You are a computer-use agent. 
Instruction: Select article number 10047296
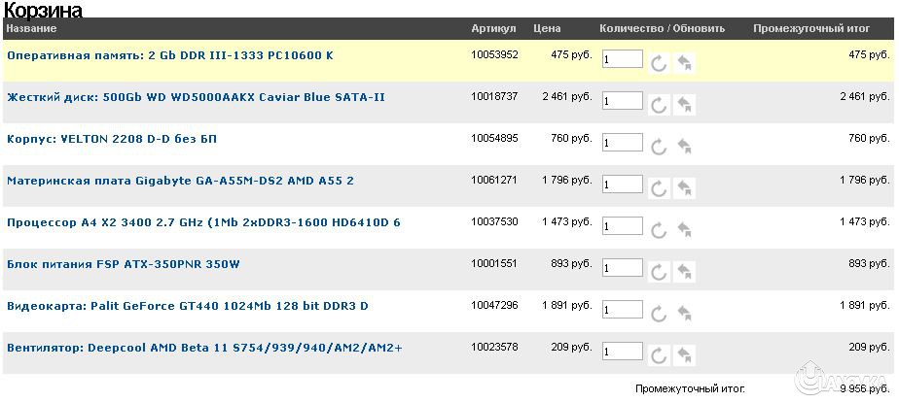click(x=494, y=306)
